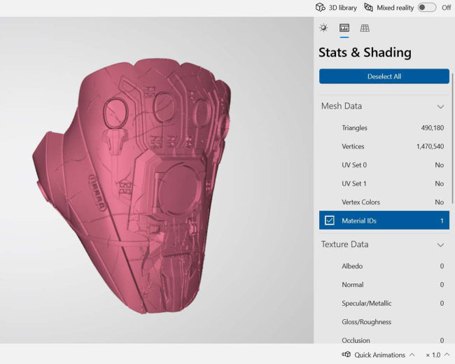The width and height of the screenshot is (455, 364).
Task: Open the 3D library link
Action: pyautogui.click(x=343, y=8)
